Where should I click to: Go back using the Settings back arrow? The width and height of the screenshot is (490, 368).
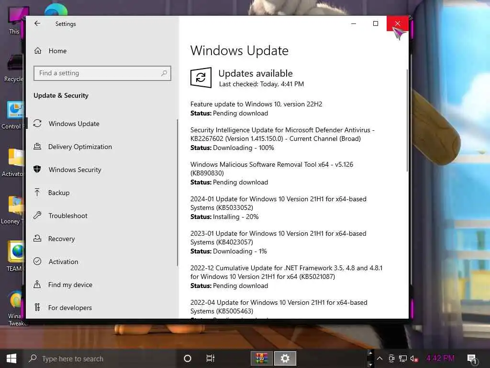pyautogui.click(x=37, y=23)
